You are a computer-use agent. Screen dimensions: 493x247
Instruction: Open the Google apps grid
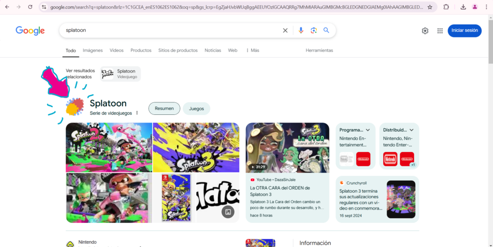coord(440,31)
